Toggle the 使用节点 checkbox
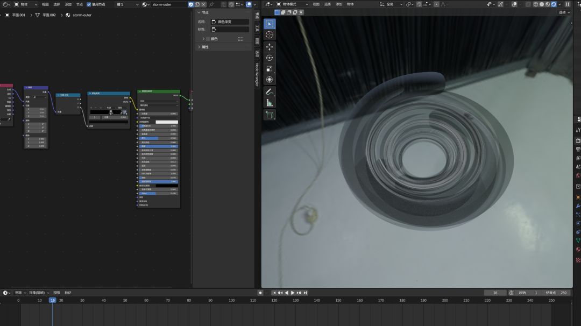Screen dimensions: 581x326 (89, 4)
